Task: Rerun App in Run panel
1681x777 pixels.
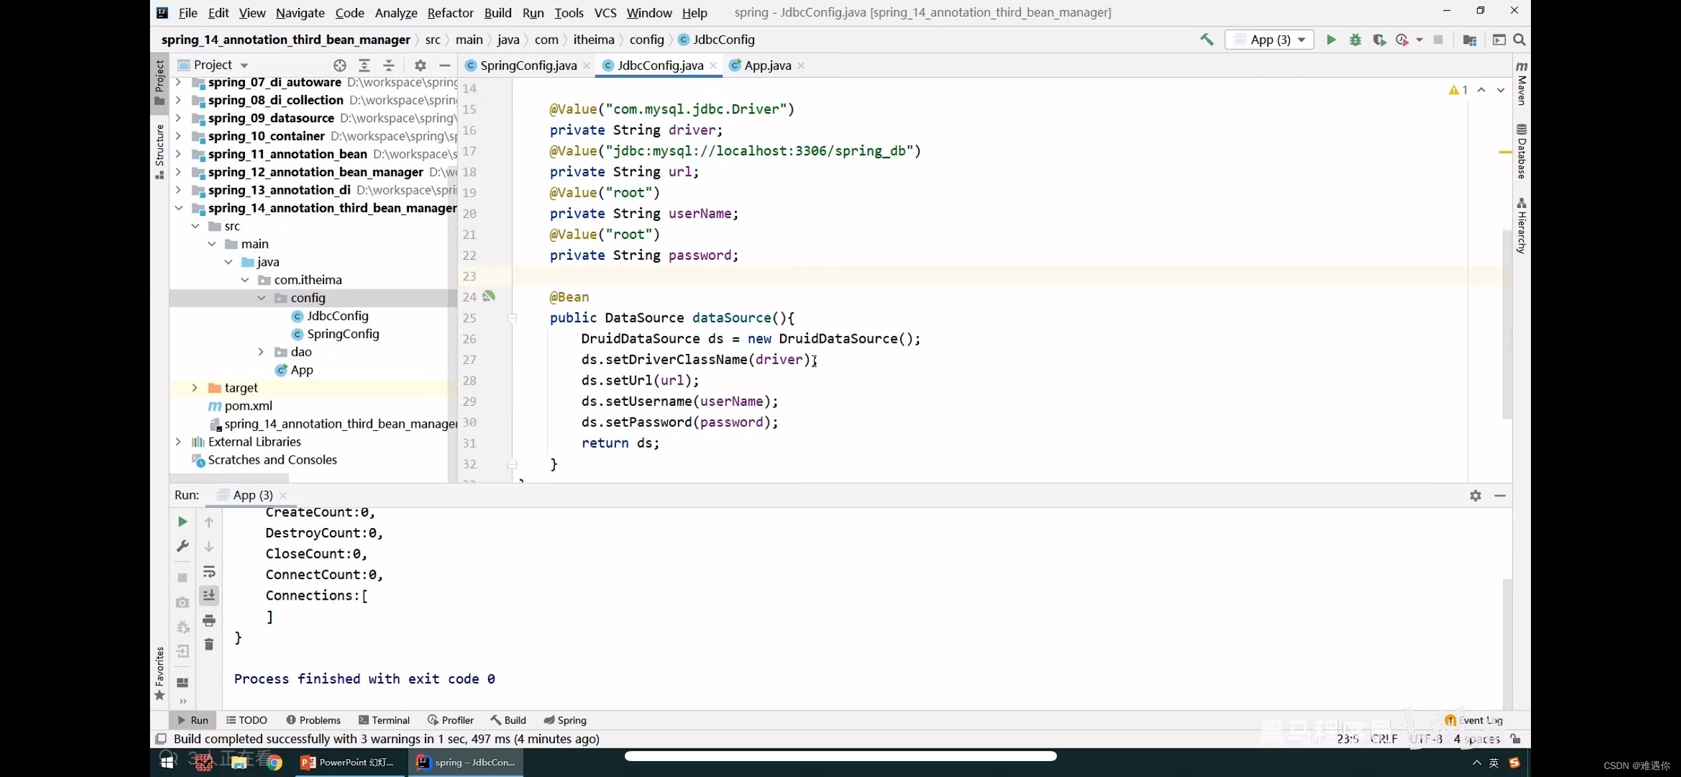Action: (183, 522)
